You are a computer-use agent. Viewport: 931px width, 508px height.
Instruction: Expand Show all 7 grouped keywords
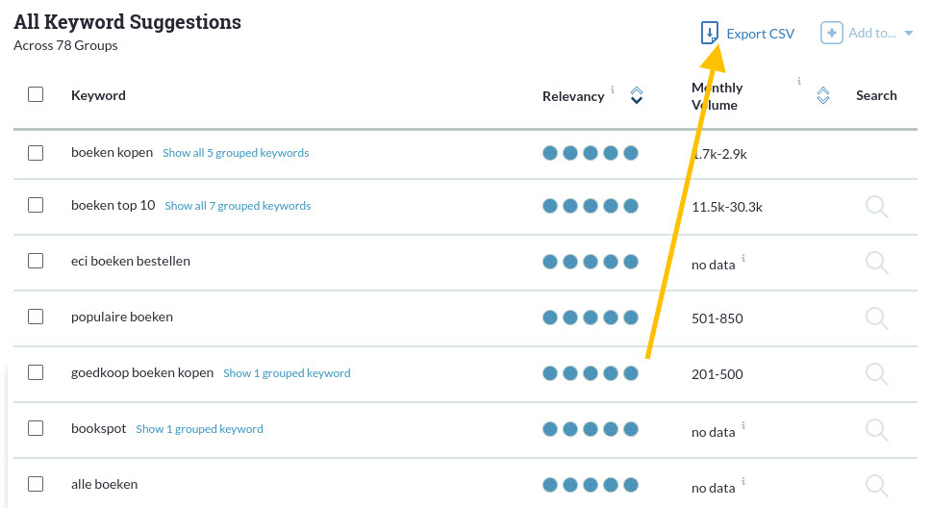tap(238, 206)
